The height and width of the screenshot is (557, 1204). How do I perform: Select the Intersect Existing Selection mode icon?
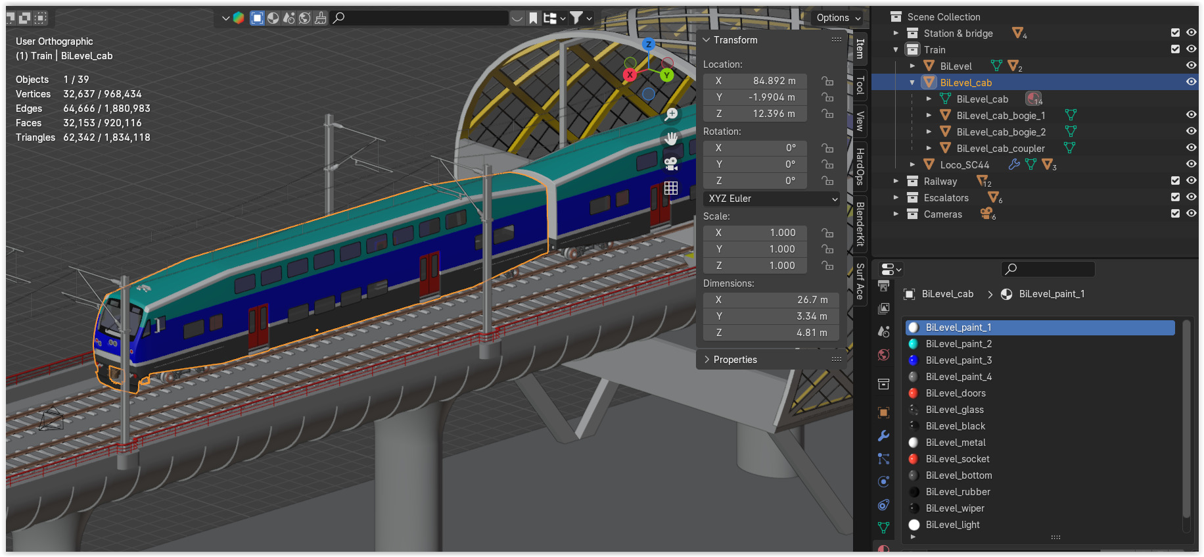click(x=41, y=18)
